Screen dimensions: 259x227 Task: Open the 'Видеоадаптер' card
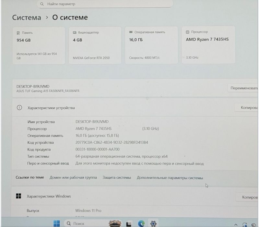(95, 45)
